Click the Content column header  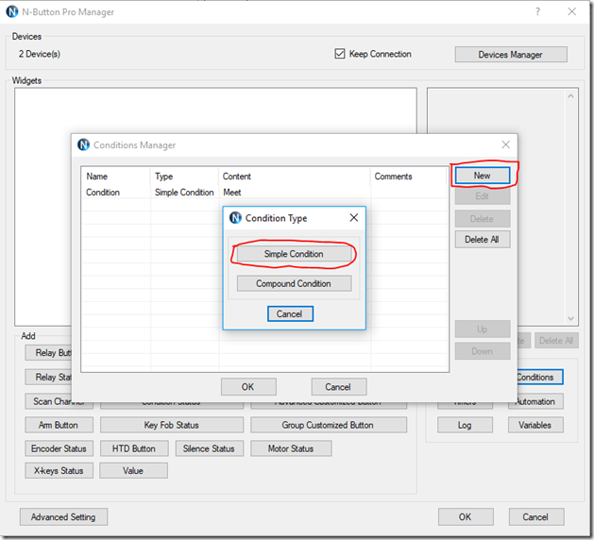coord(295,177)
